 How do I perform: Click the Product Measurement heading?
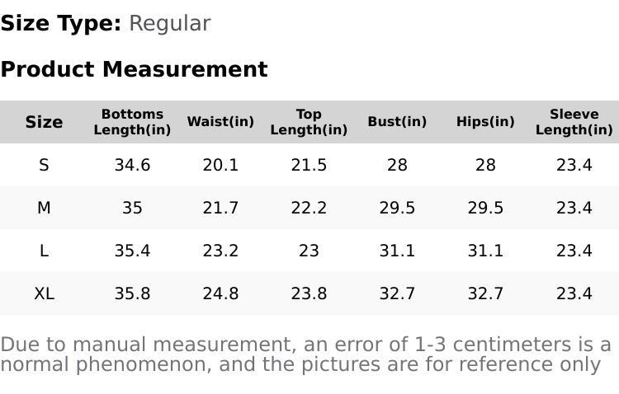point(134,69)
